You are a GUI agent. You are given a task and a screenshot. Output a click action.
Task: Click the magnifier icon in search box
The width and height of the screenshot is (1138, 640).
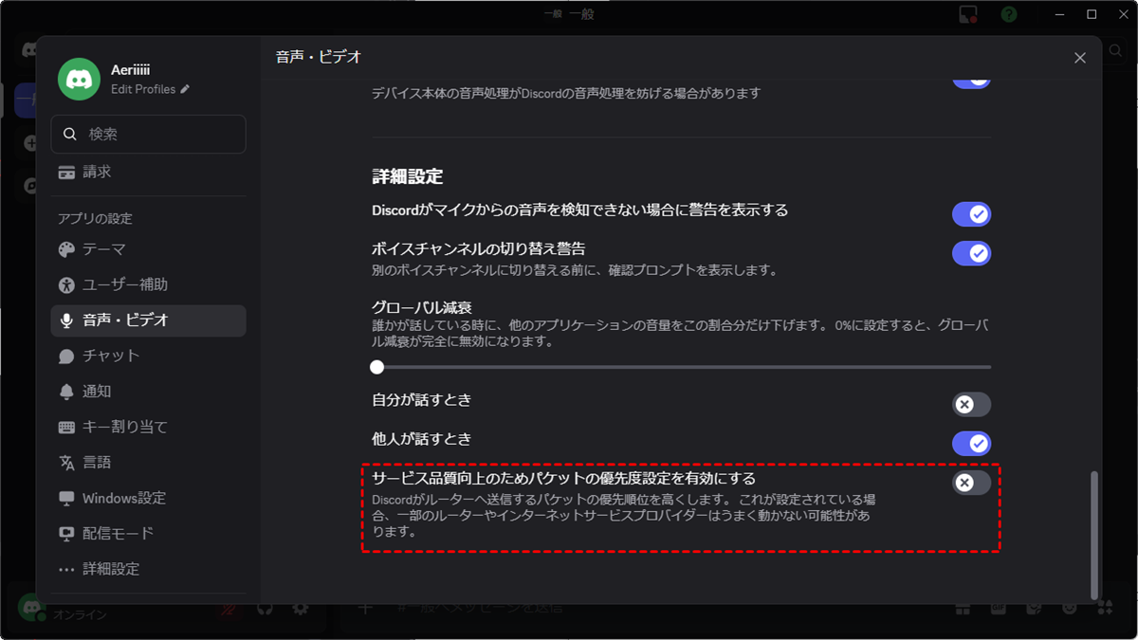click(x=70, y=135)
